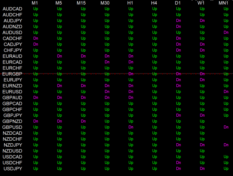Select the GBPAUD symbol label
233x176 pixels.
pyautogui.click(x=12, y=98)
